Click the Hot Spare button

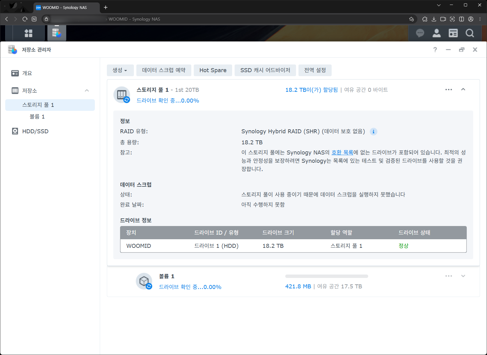(213, 70)
